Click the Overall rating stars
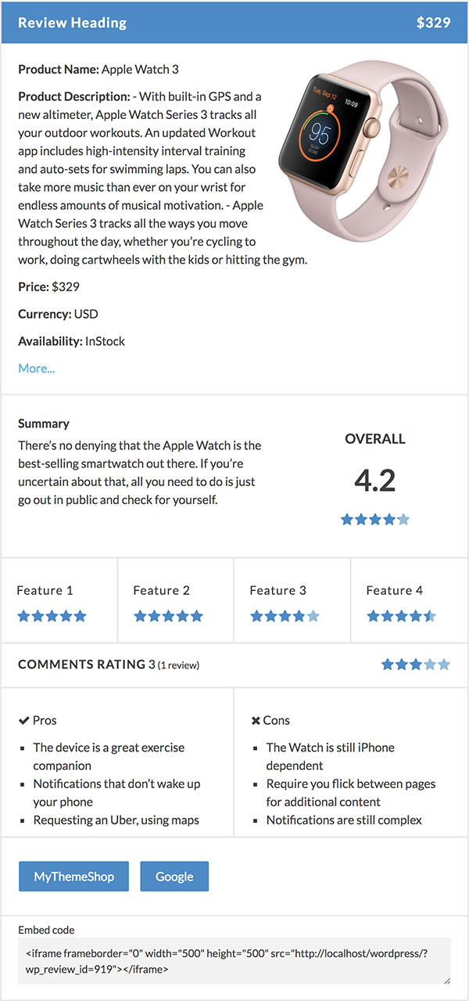469x1001 pixels. tap(375, 519)
